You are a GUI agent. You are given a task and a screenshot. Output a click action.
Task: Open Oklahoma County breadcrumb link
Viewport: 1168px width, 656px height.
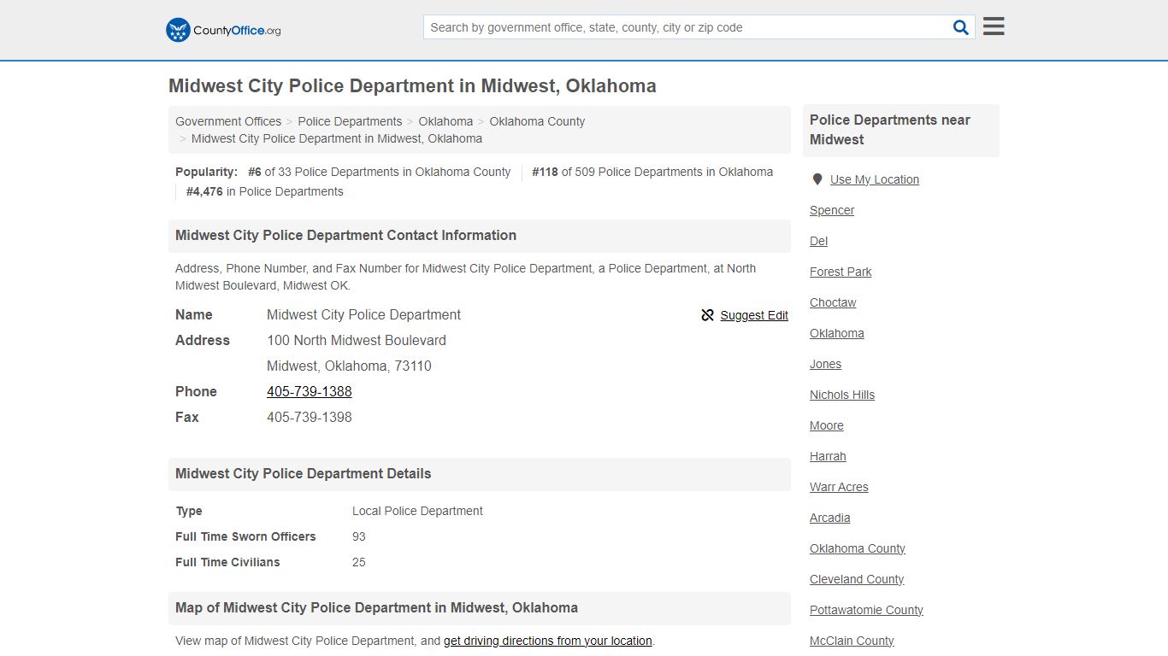537,121
